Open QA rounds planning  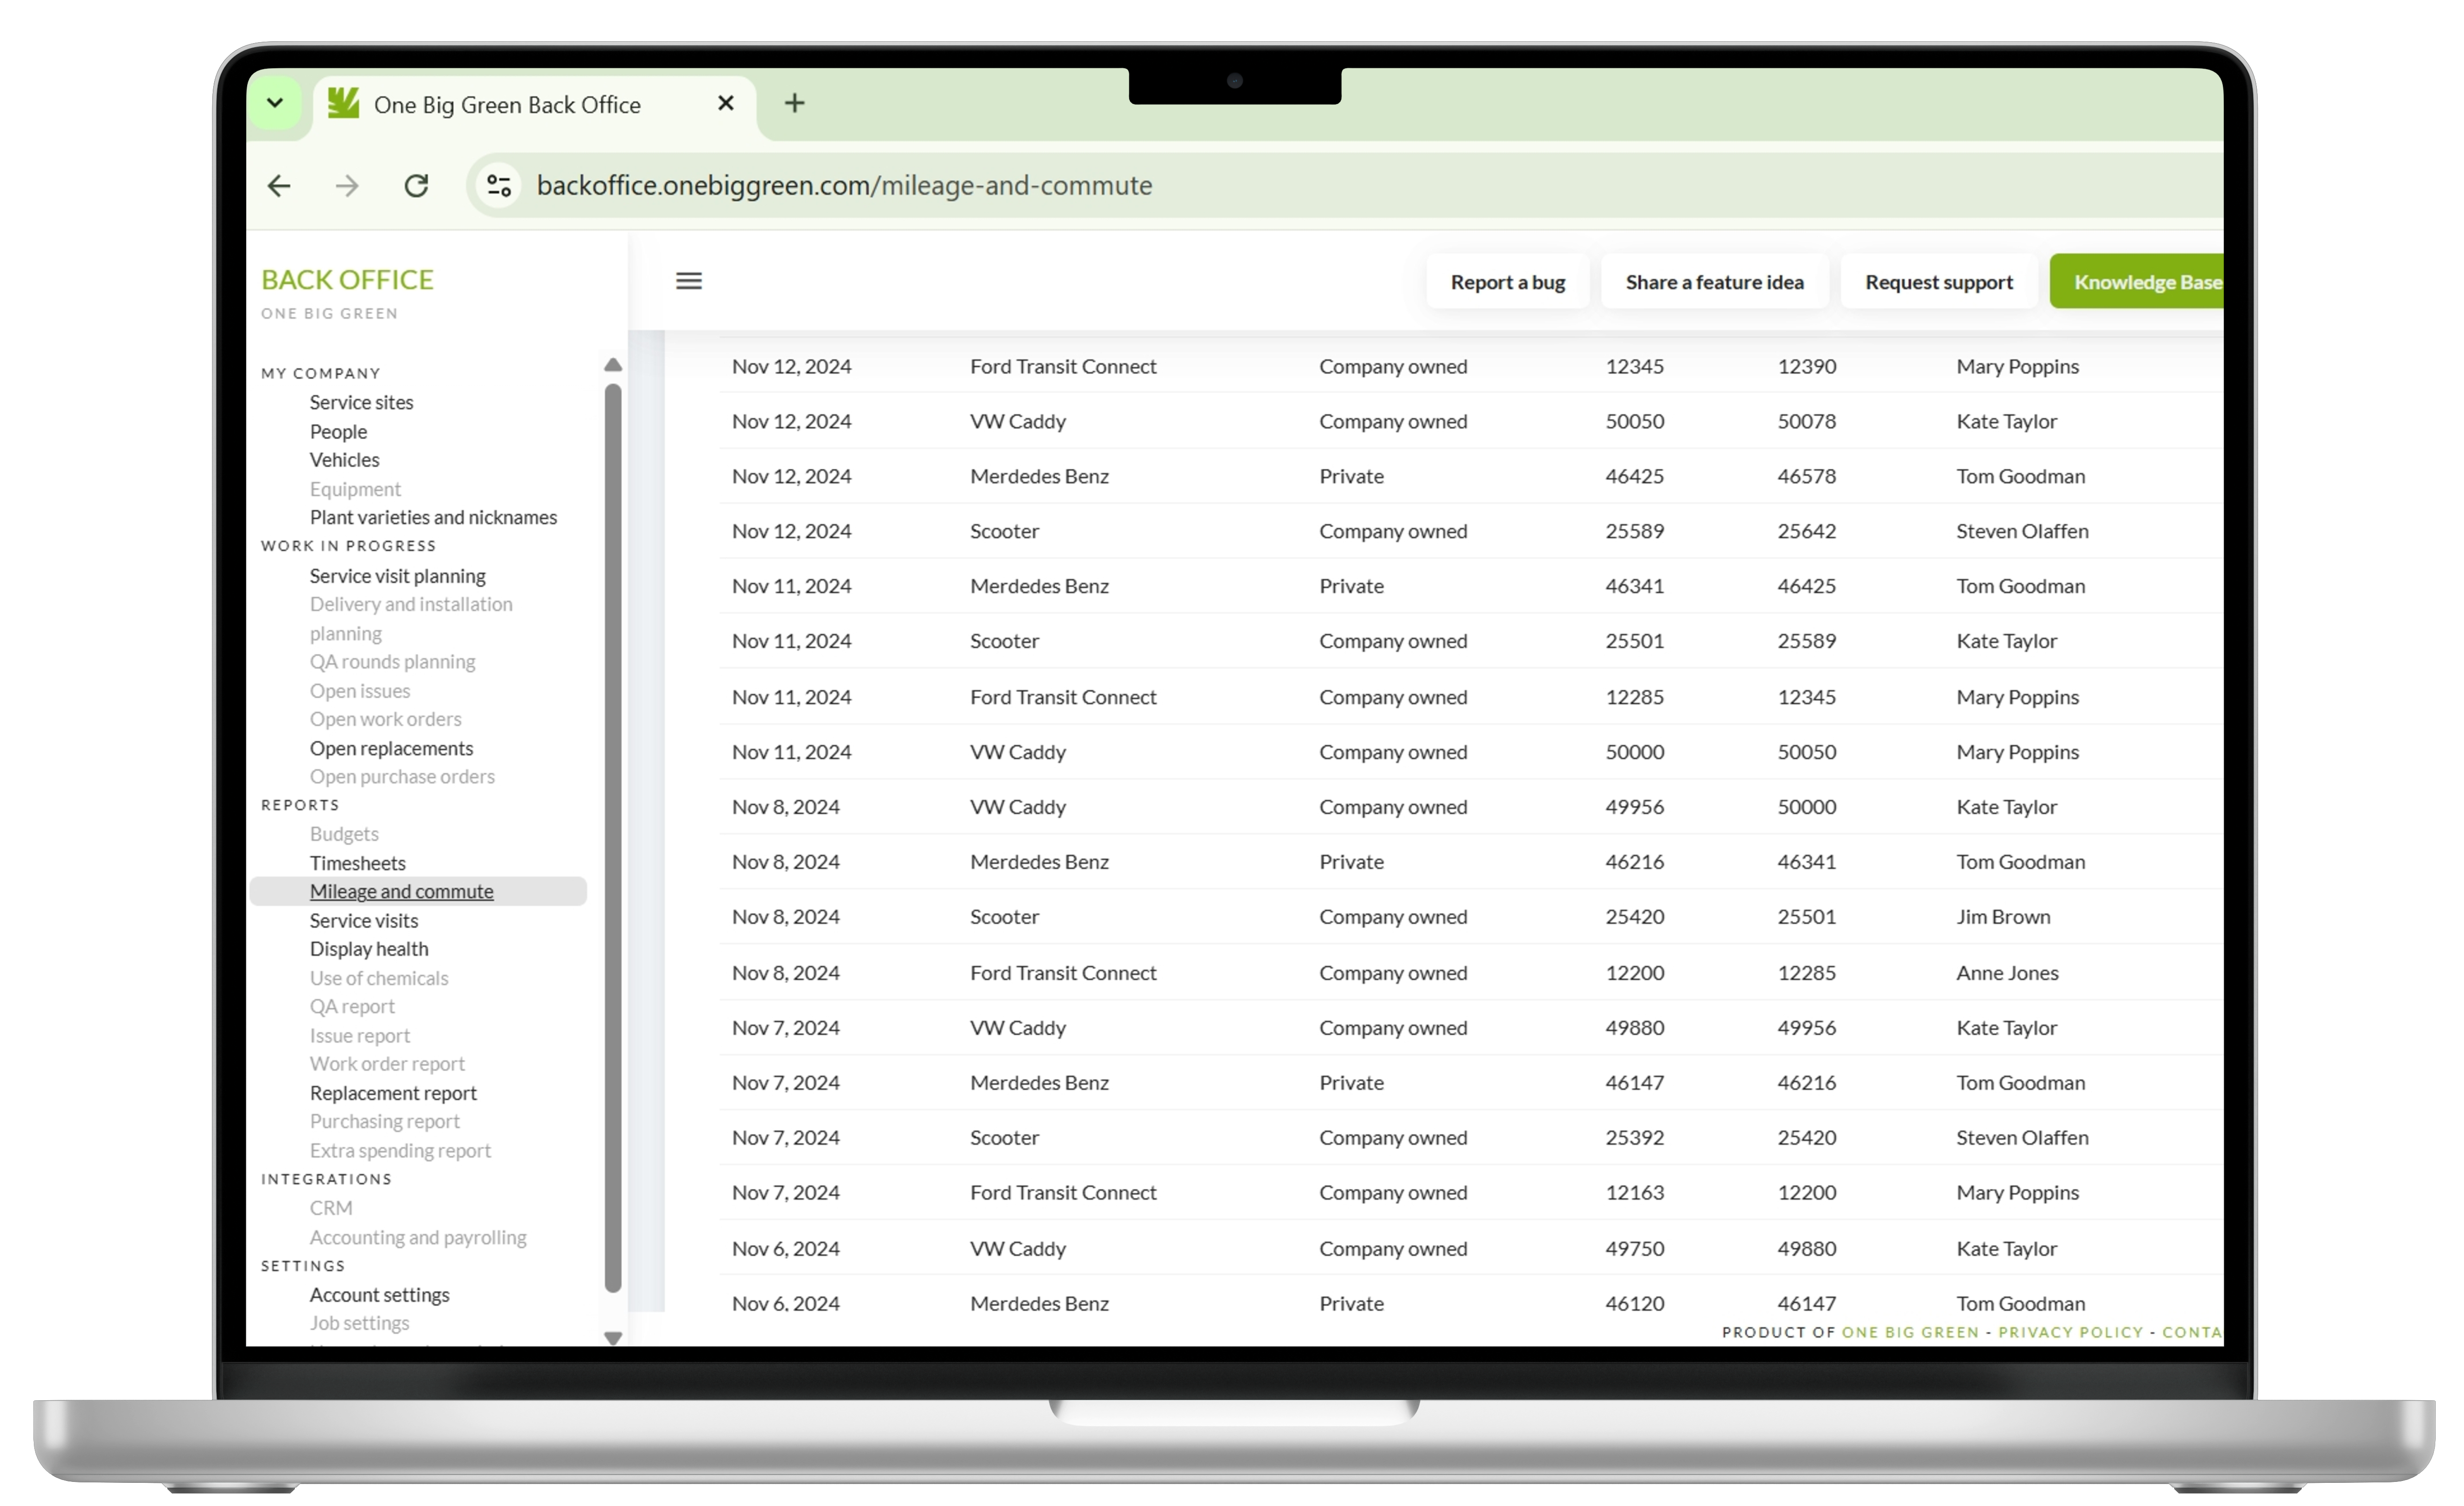(392, 662)
